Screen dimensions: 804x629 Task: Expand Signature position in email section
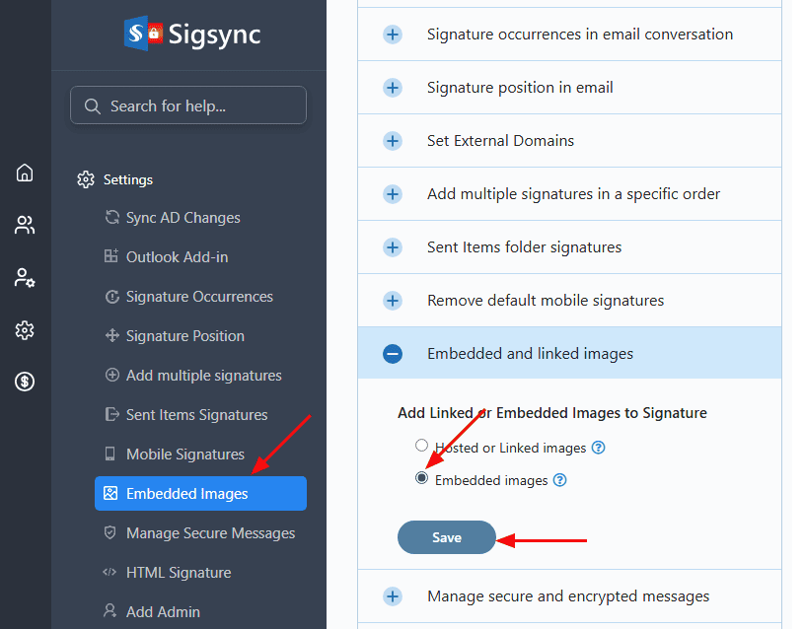(x=393, y=88)
